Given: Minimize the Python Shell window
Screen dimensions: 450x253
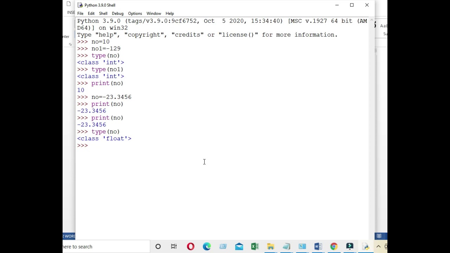Looking at the screenshot, I should 337,5.
